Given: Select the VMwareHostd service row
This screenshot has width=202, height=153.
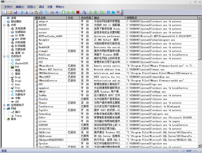Looking at the screenshot, I should tap(116, 66).
